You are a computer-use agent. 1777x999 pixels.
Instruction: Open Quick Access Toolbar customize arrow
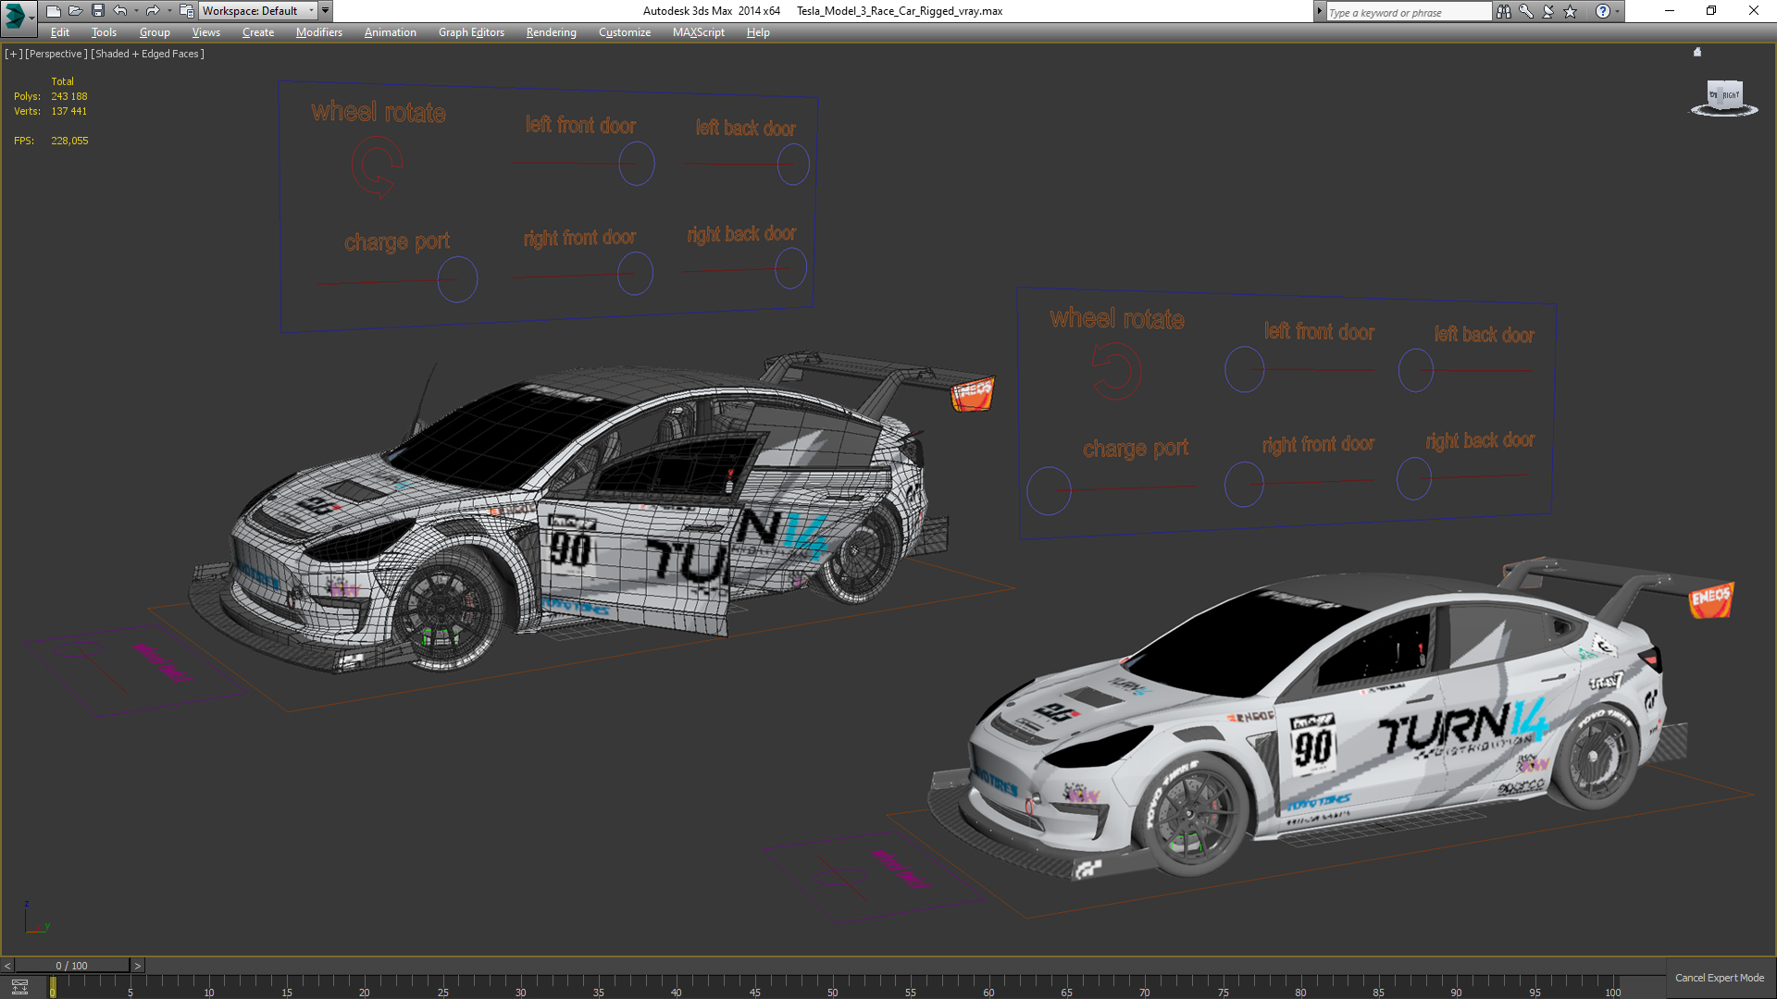[x=326, y=11]
